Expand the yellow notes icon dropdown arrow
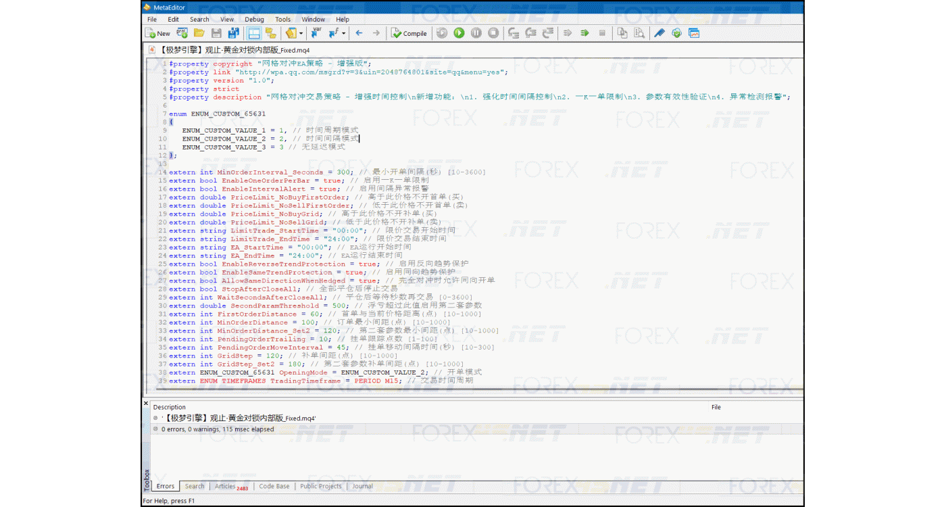 pos(301,34)
